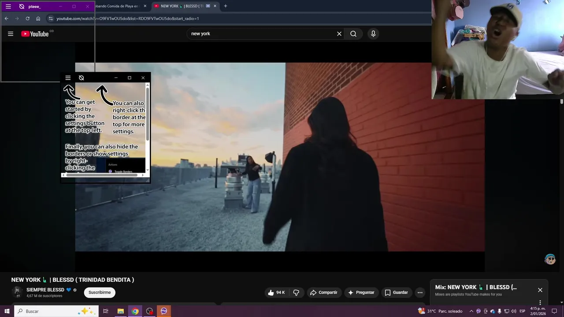Open more actions three-dot menu
The height and width of the screenshot is (317, 564).
point(420,292)
